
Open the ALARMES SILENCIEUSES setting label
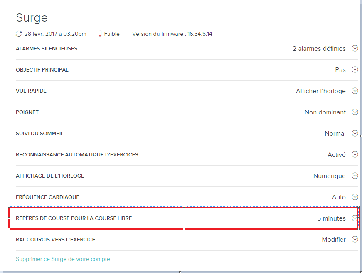(x=47, y=49)
